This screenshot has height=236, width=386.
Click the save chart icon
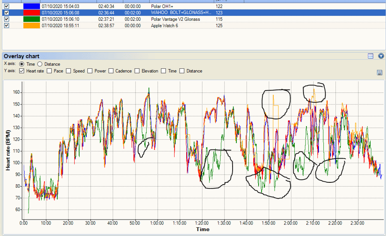coord(379,73)
